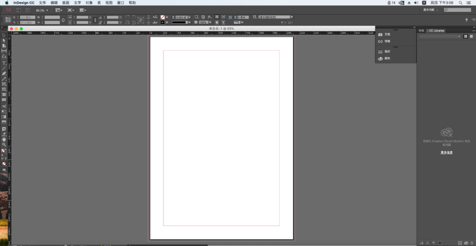Switch libraries to list view

471,37
